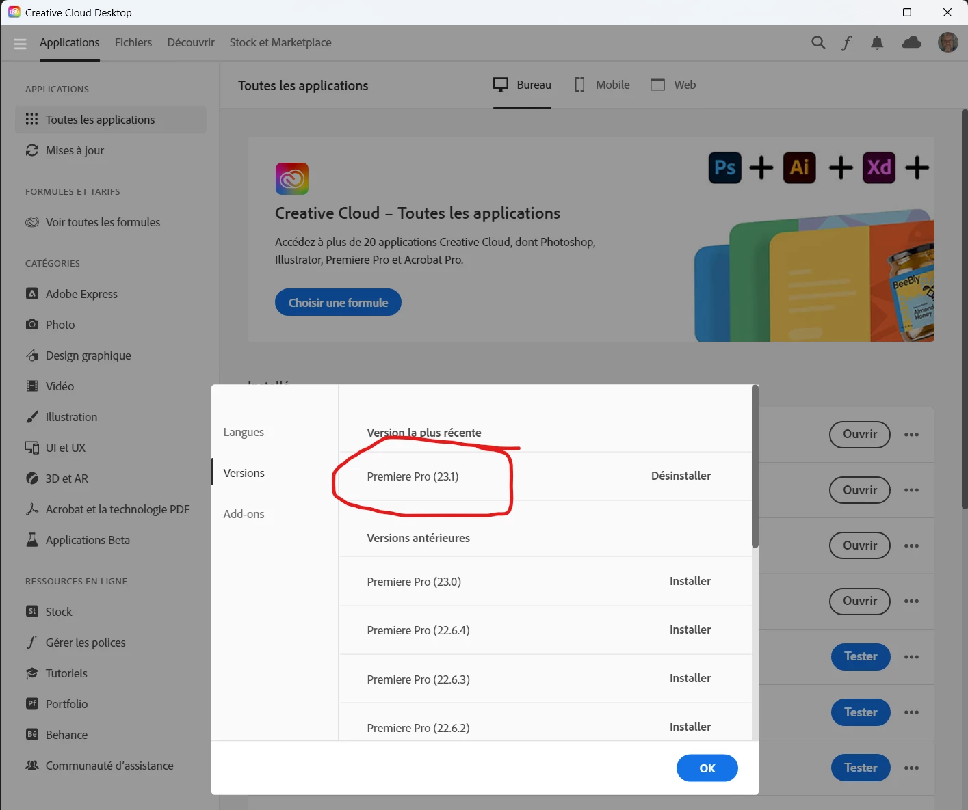Select the Mobile platform tab
This screenshot has width=968, height=810.
602,85
